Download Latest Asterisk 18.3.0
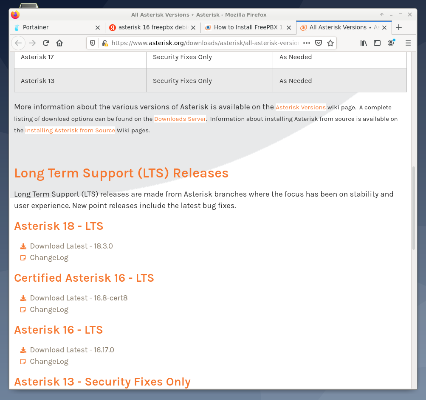This screenshot has width=426, height=400. (x=71, y=246)
